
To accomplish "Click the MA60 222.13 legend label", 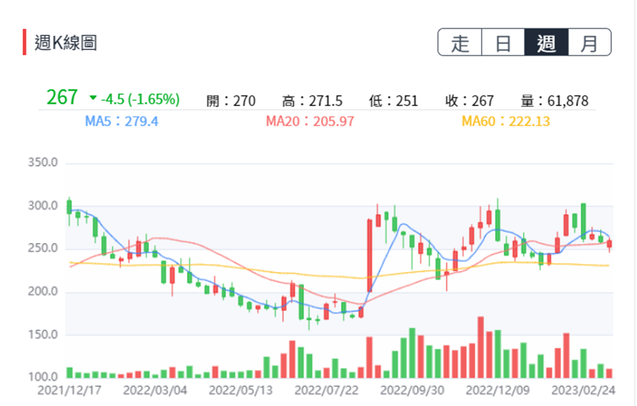I will click(x=505, y=121).
